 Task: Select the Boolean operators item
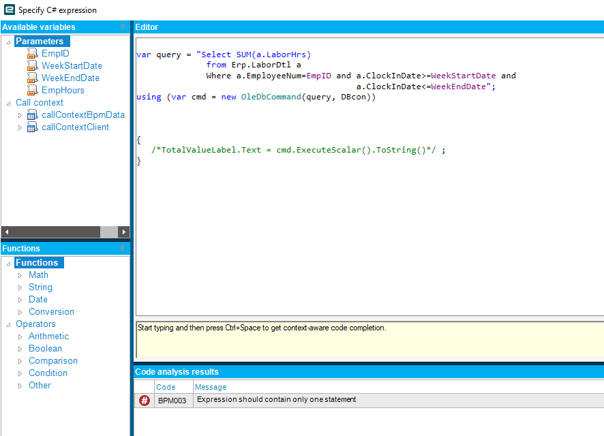(45, 349)
